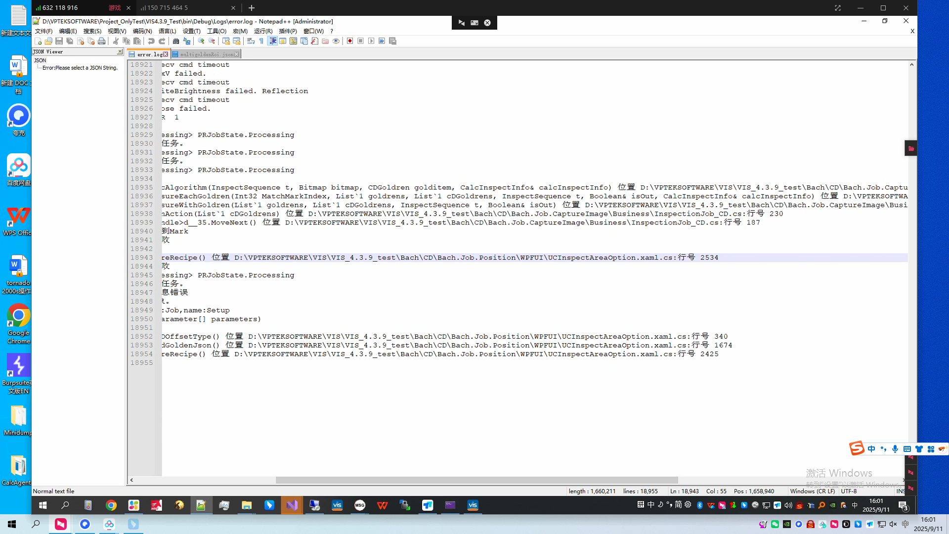Screen dimensions: 949x534
Task: Open the 插件(P) plugins menu
Action: pyautogui.click(x=288, y=31)
